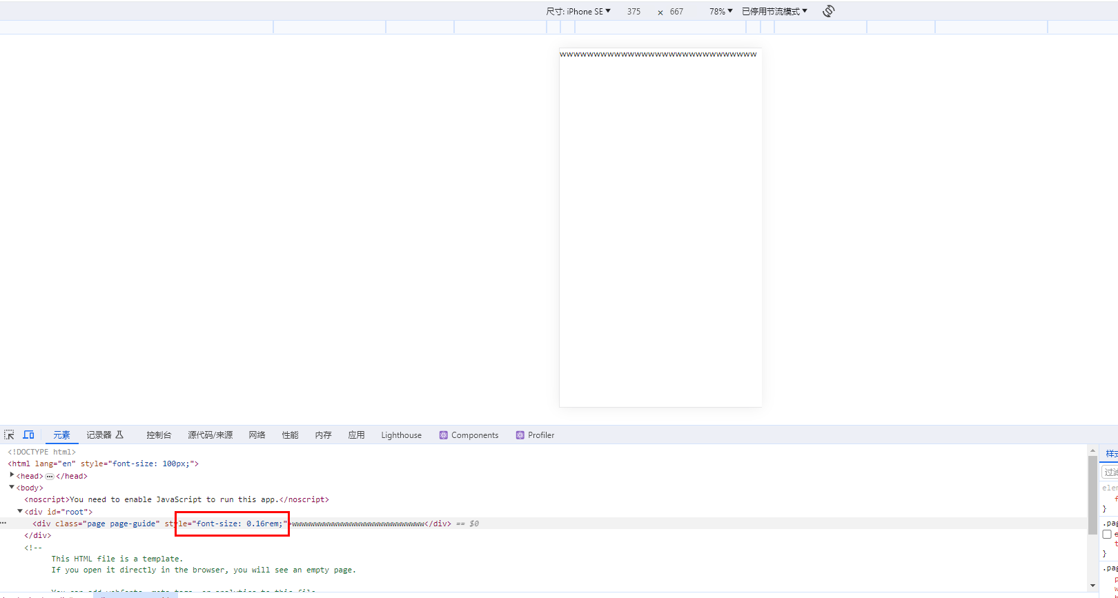Switch to the 网络 tab
Image resolution: width=1118 pixels, height=598 pixels.
point(257,435)
